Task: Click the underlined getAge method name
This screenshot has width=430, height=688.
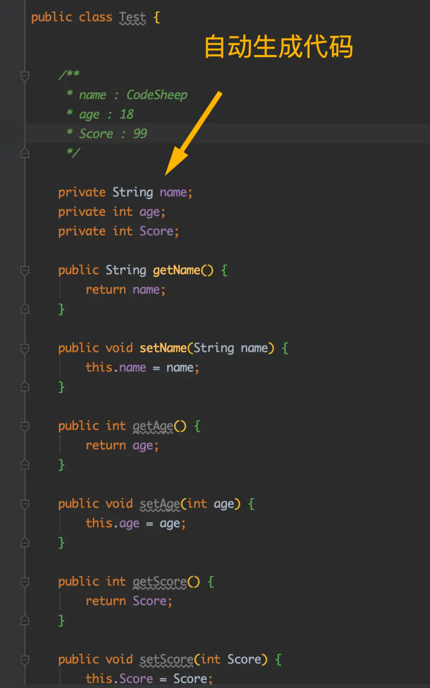Action: (x=152, y=426)
